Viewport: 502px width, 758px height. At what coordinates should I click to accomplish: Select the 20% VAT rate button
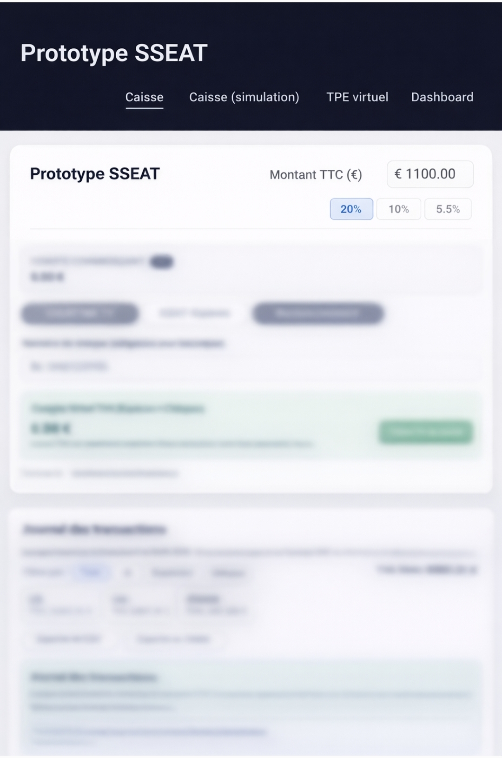[351, 209]
